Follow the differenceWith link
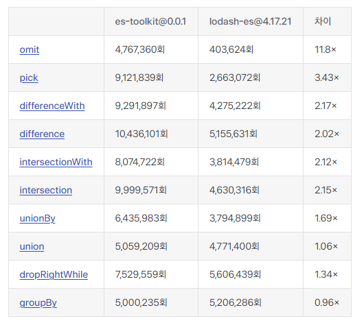The image size is (364, 323). click(52, 106)
